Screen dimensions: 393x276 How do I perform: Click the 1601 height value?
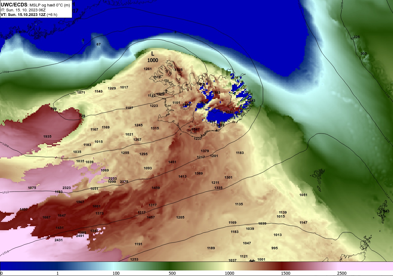coord(96,206)
